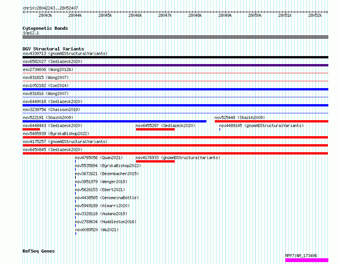Click the nsv6449018 (Sedlazeck2020) label
Viewport: 339px width, 264px height.
pyautogui.click(x=53, y=101)
